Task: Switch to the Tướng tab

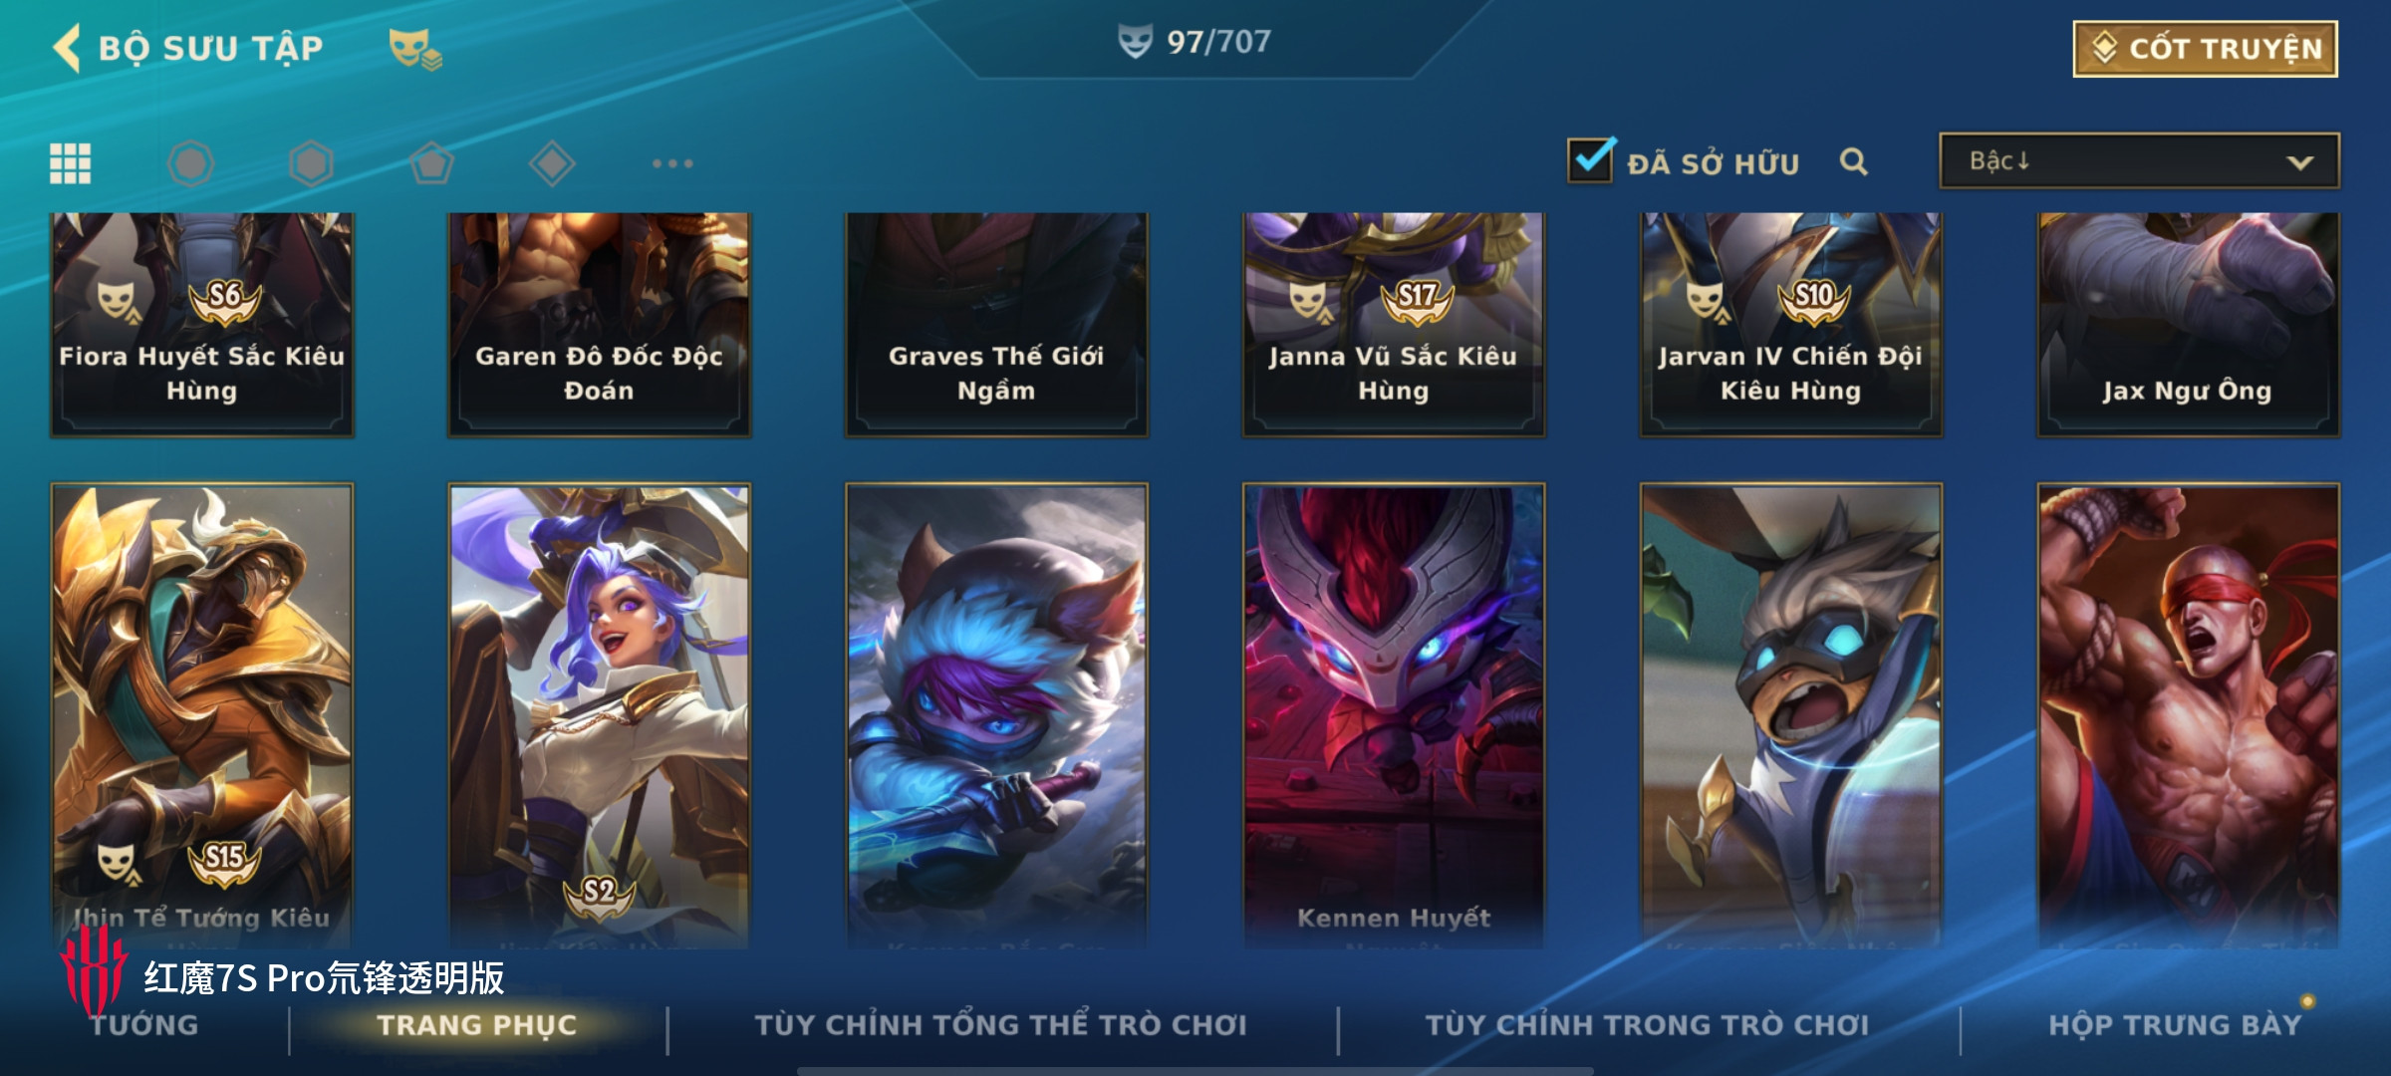Action: pyautogui.click(x=144, y=1024)
